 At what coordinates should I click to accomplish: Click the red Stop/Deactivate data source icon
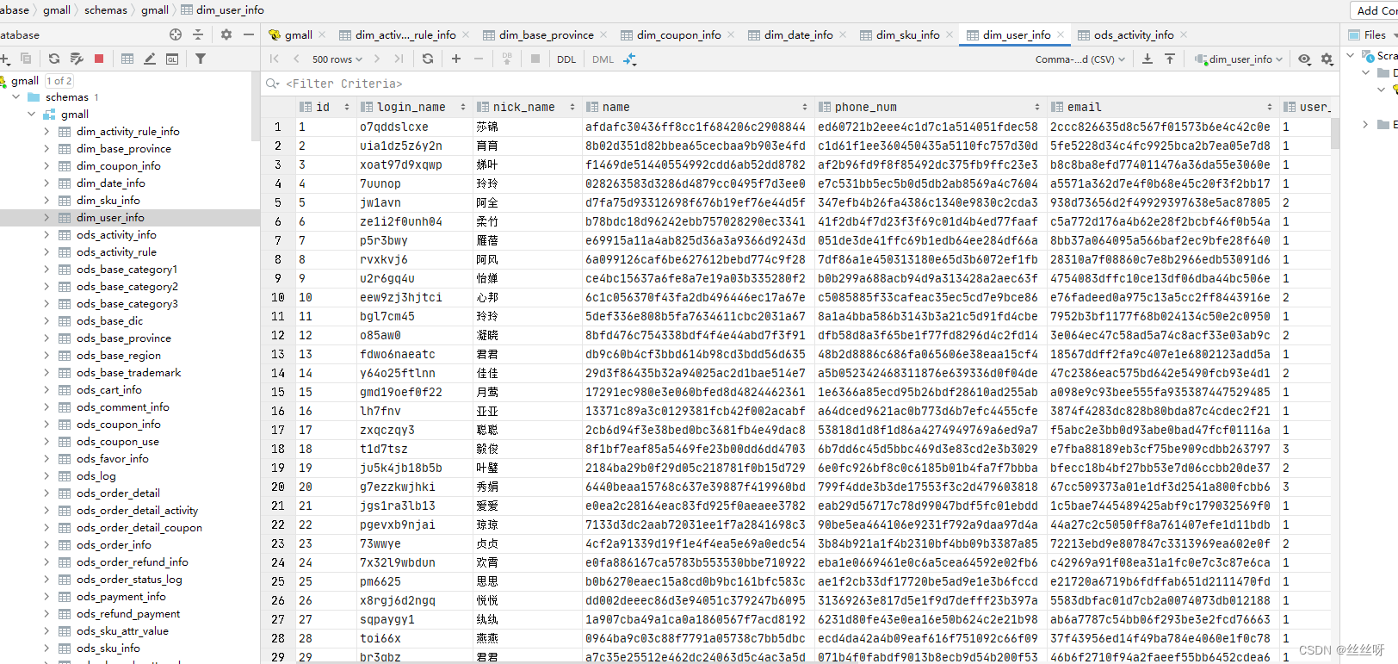pos(99,59)
